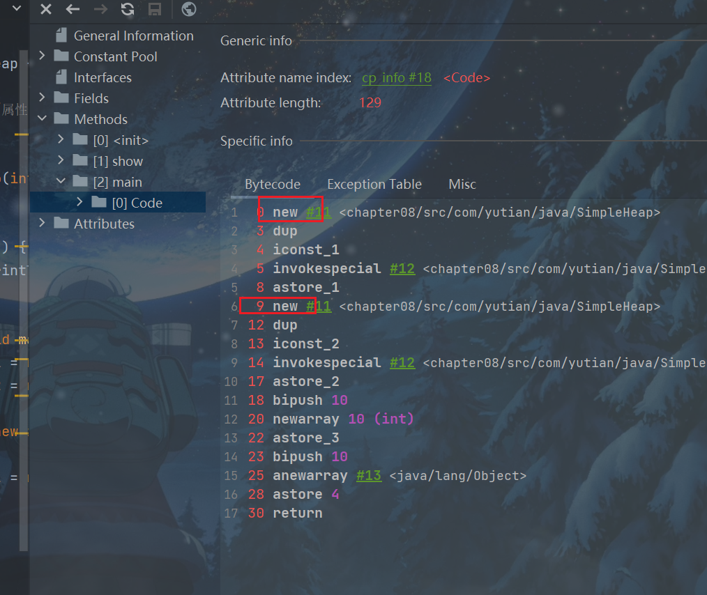This screenshot has height=595, width=707.
Task: Expand the [0] <init> method node
Action: tap(61, 140)
